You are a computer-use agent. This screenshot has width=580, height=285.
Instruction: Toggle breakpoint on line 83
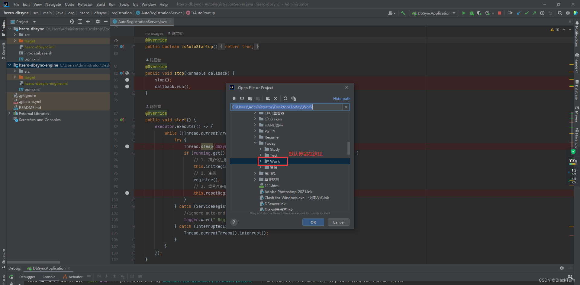(127, 80)
